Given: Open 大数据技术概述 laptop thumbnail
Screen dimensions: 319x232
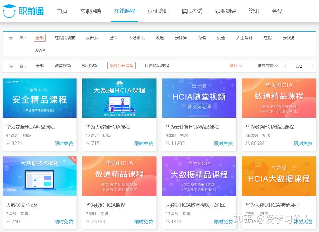Looking at the screenshot, I should (40, 176).
